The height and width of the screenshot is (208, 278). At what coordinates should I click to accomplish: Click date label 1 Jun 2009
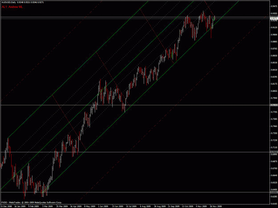click(x=103, y=206)
